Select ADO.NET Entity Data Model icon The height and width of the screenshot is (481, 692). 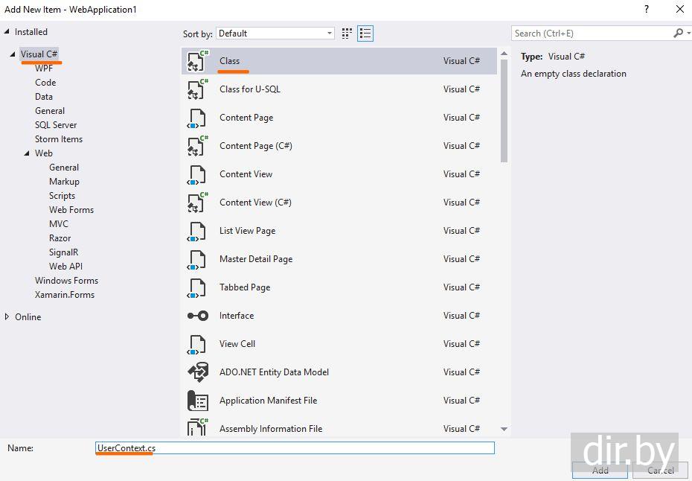coord(197,372)
